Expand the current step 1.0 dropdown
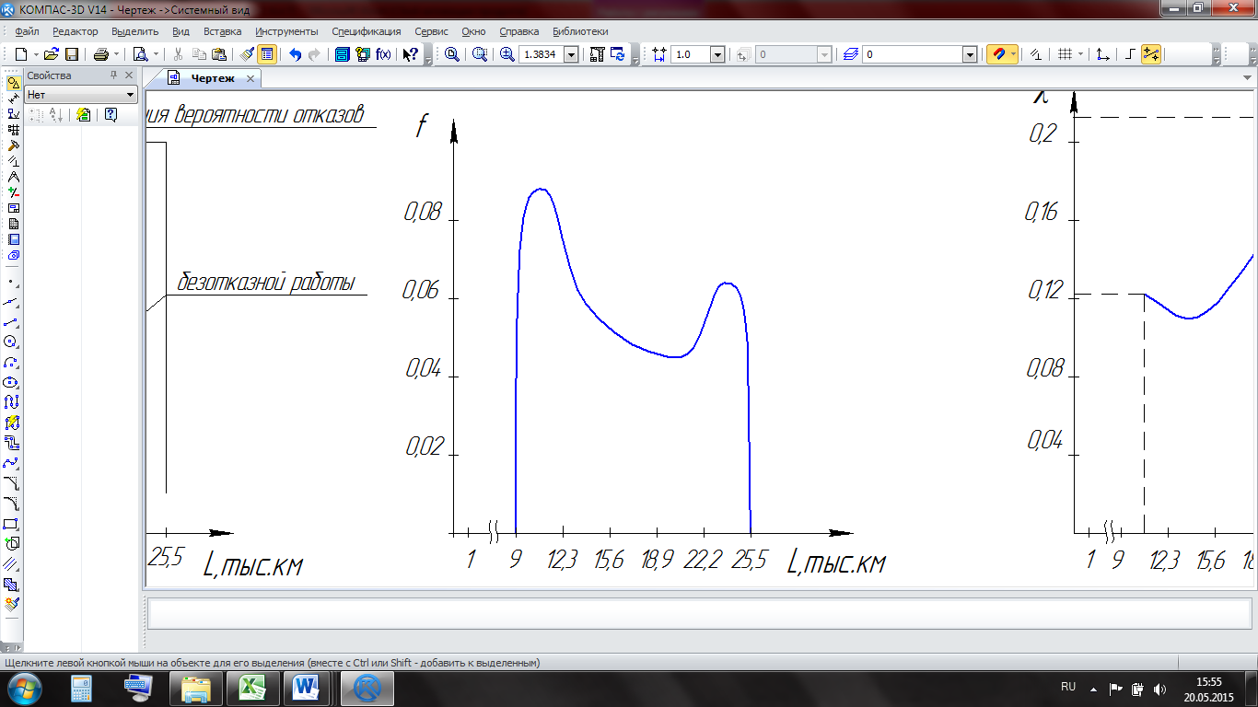Screen dimensions: 1258x707 coord(717,54)
